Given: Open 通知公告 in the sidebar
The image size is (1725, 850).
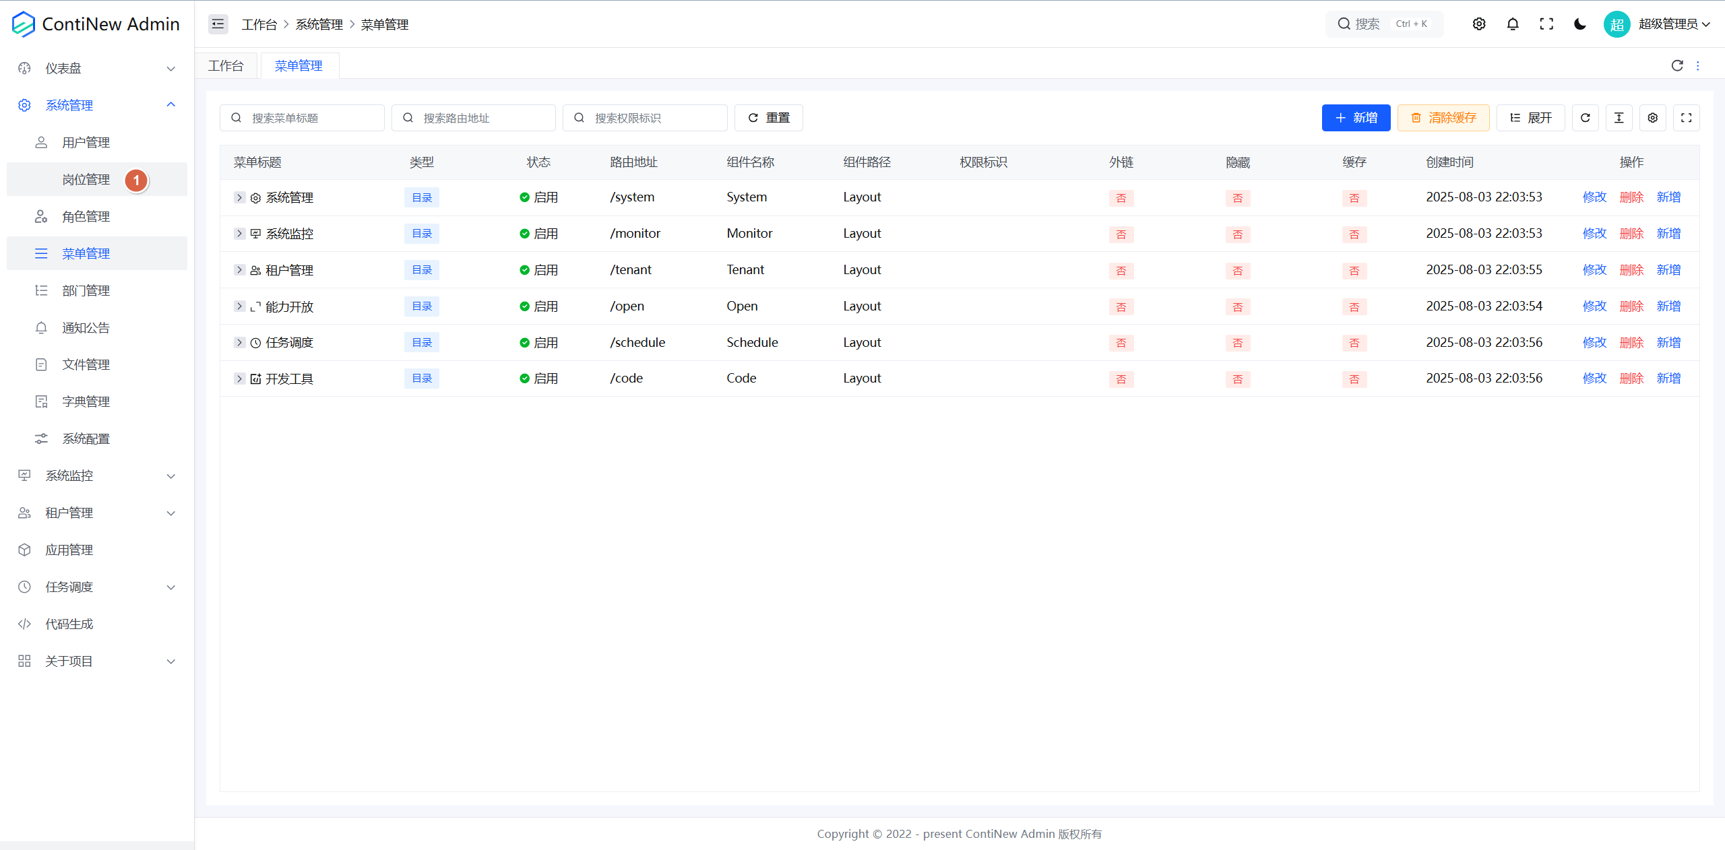Looking at the screenshot, I should coord(97,327).
